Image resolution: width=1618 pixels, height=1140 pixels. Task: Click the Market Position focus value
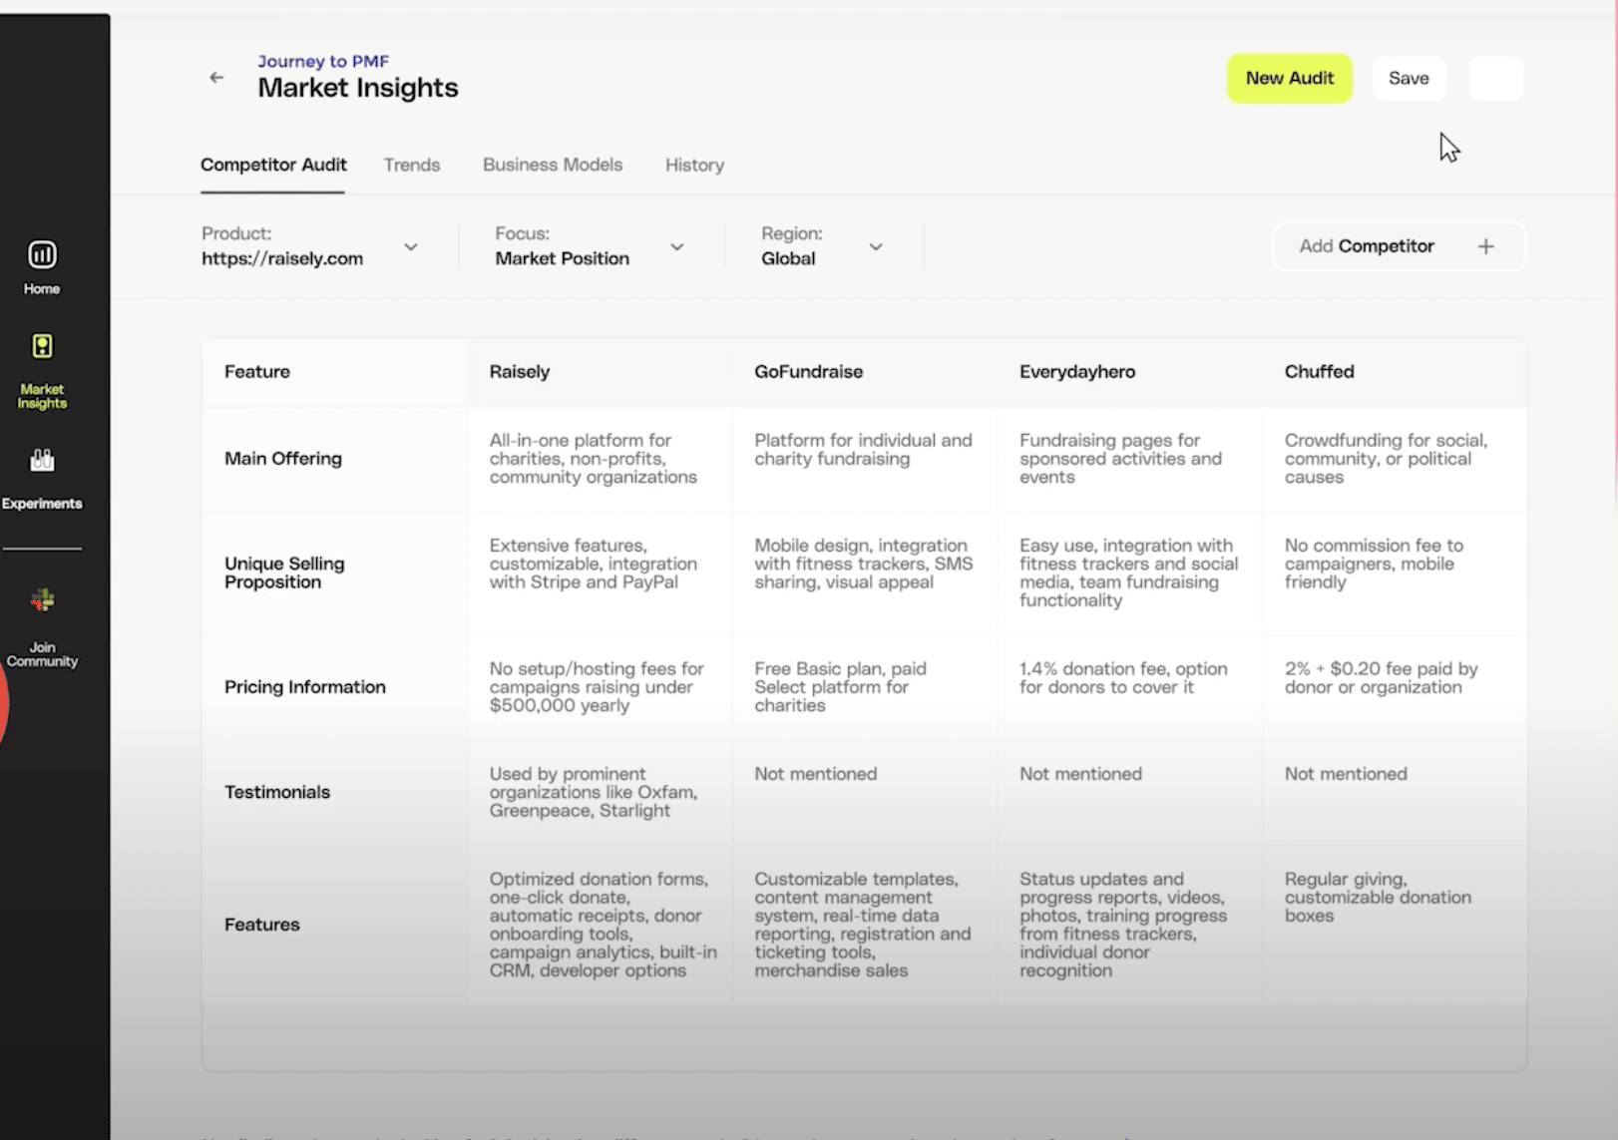[562, 258]
